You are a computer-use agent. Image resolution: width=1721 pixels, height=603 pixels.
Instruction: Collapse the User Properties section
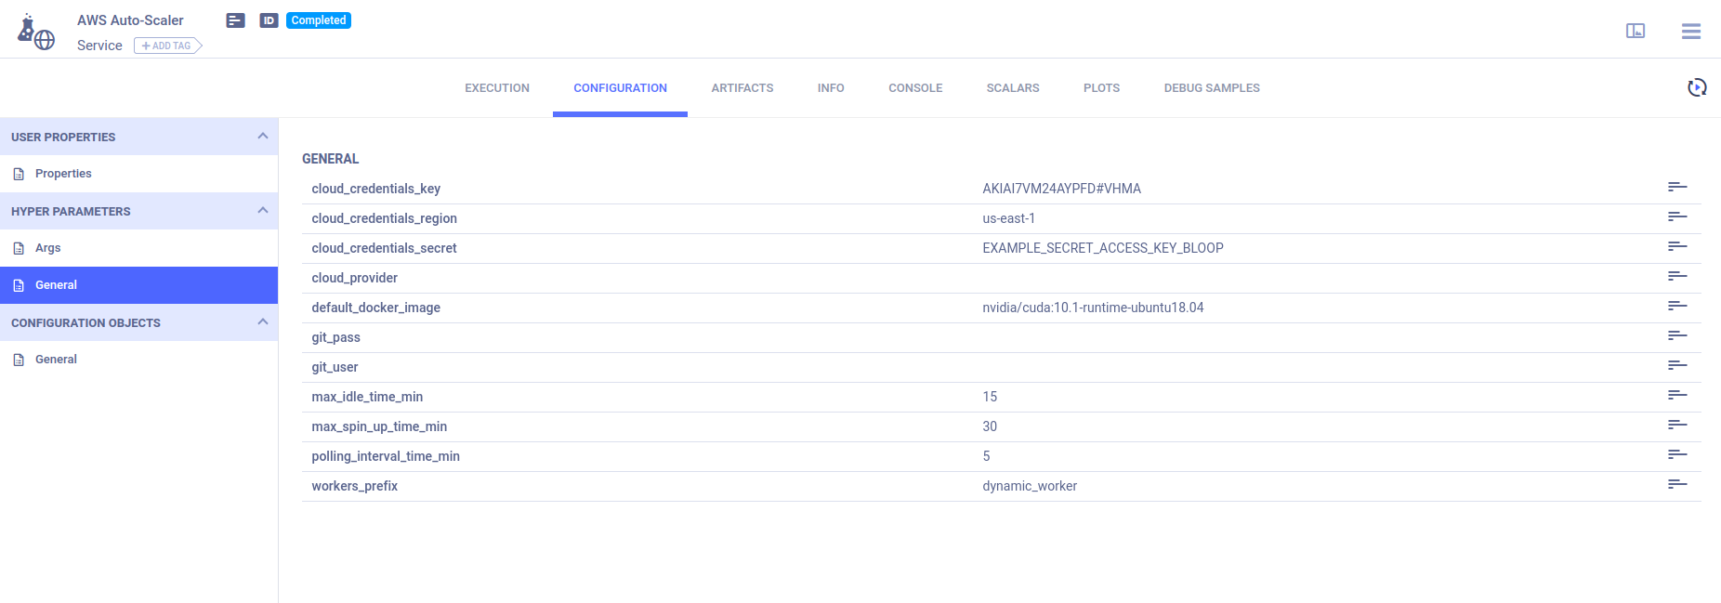point(263,137)
